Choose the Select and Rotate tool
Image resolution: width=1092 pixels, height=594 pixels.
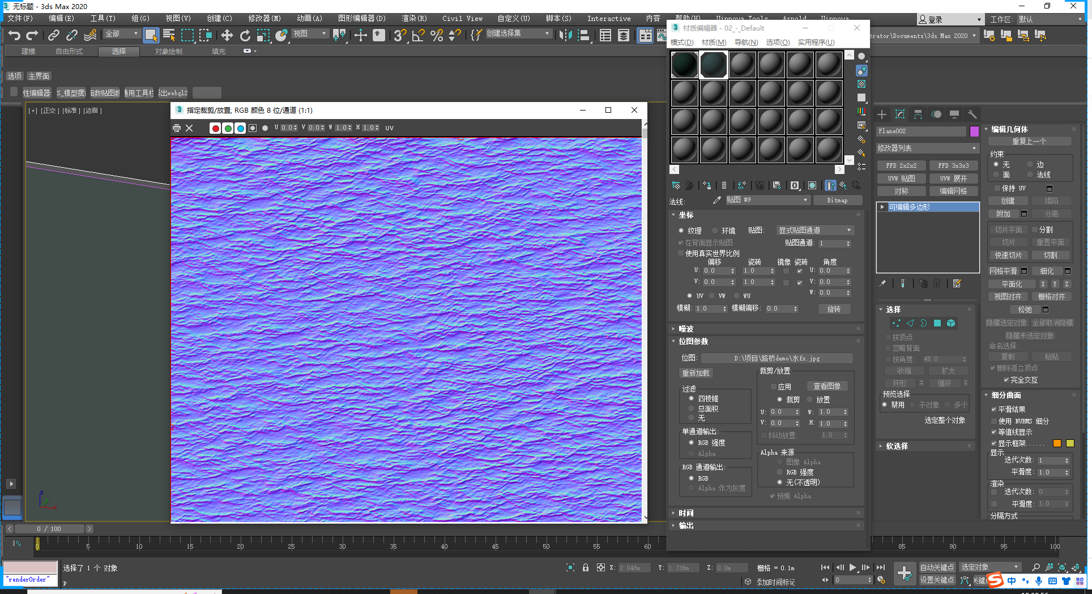[245, 36]
